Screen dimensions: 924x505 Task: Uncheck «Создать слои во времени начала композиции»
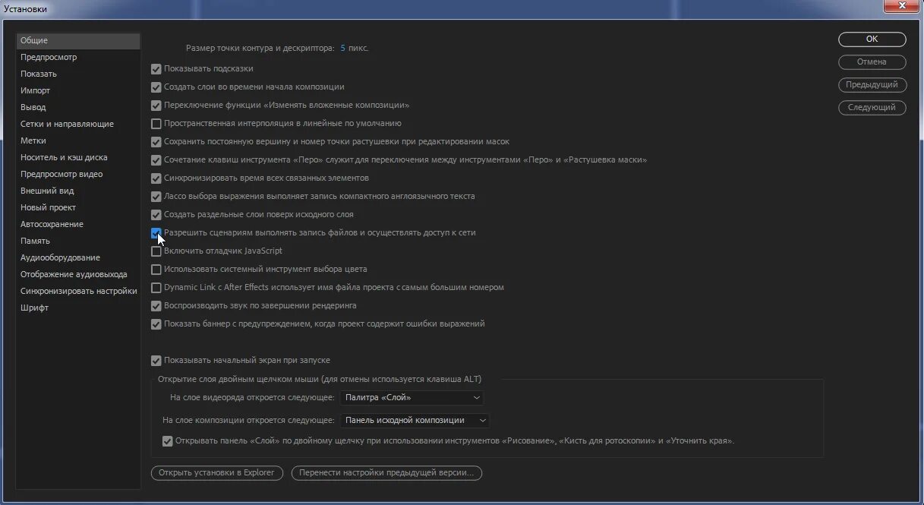(x=156, y=87)
